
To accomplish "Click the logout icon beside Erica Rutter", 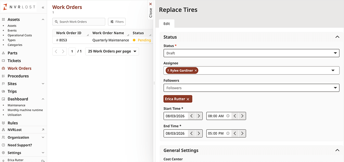I will 43,160.
